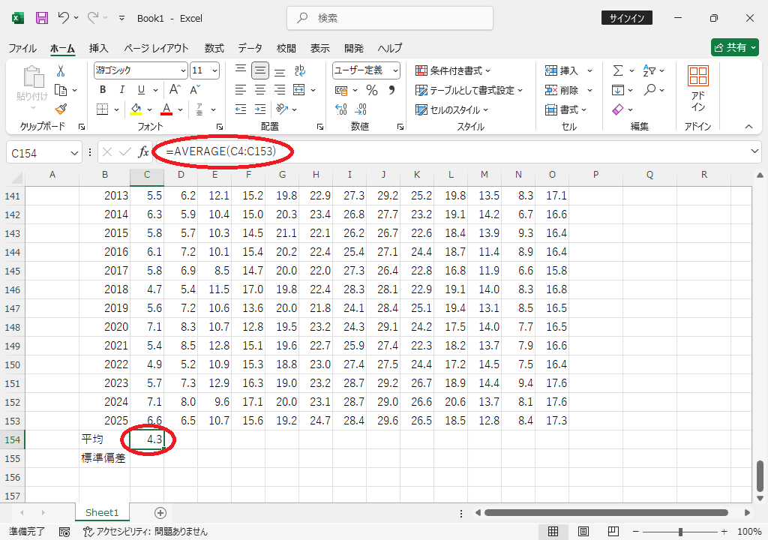Screen dimensions: 768x540
Task: Click the search box 検索
Action: tap(390, 18)
